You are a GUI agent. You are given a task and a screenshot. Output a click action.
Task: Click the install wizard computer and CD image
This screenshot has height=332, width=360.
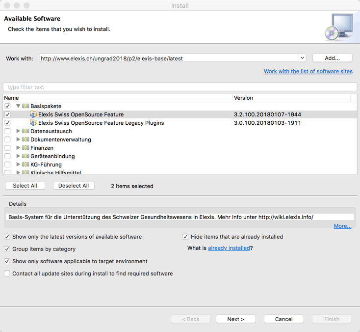click(339, 27)
